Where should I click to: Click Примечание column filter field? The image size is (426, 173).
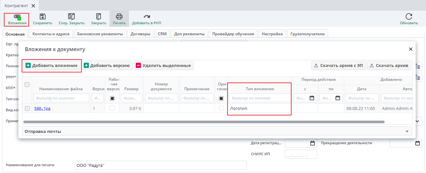[197, 98]
